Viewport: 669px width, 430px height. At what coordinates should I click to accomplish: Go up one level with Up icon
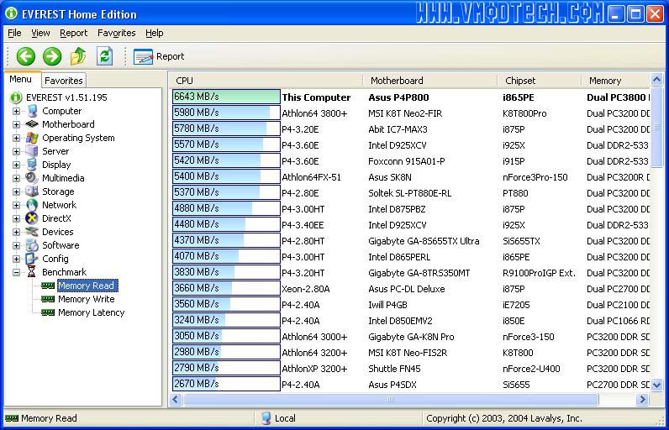[x=78, y=56]
